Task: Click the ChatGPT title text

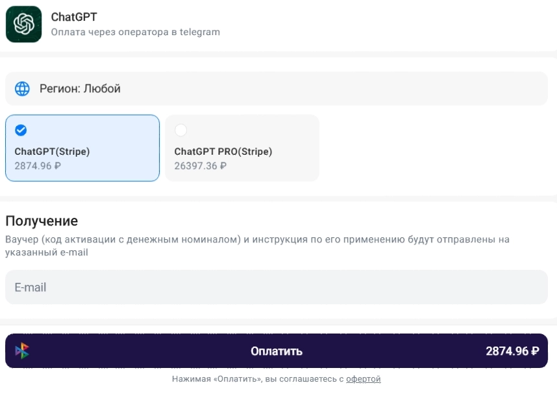Action: tap(74, 17)
